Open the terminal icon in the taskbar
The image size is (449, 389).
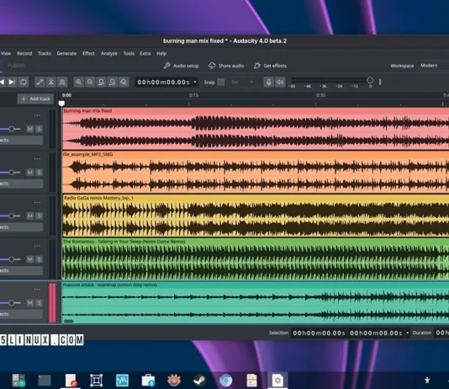(45, 381)
